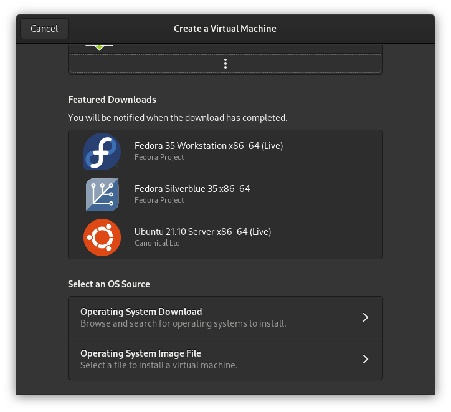This screenshot has width=451, height=412.
Task: Expand the hidden rows with the dotted more button
Action: (225, 64)
